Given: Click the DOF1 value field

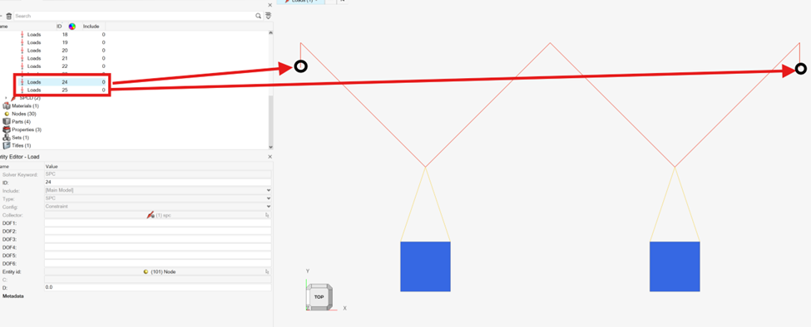Looking at the screenshot, I should pyautogui.click(x=158, y=222).
